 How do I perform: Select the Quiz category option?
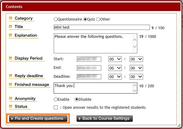85,19
